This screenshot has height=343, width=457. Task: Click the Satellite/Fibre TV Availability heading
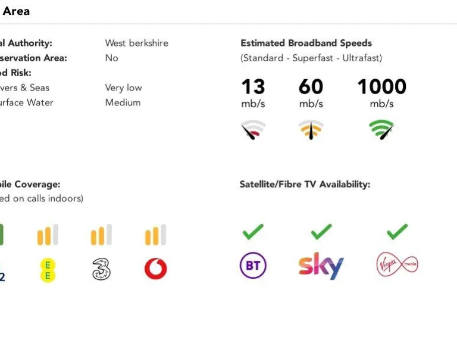305,185
